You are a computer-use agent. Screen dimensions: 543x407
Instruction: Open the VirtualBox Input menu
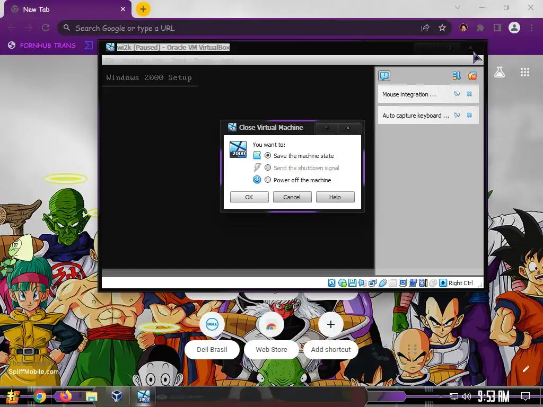pos(179,60)
